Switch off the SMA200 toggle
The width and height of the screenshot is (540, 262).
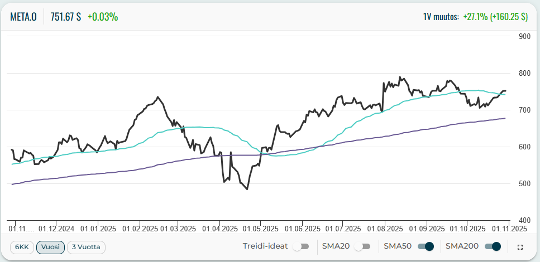(493, 246)
